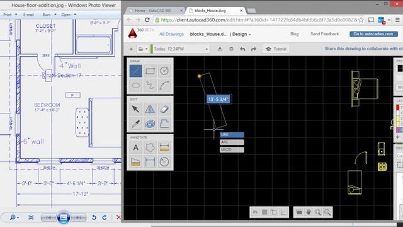Viewport: 403px width, 227px height.
Task: Select the radius dimension annotate tool
Action: click(x=164, y=162)
